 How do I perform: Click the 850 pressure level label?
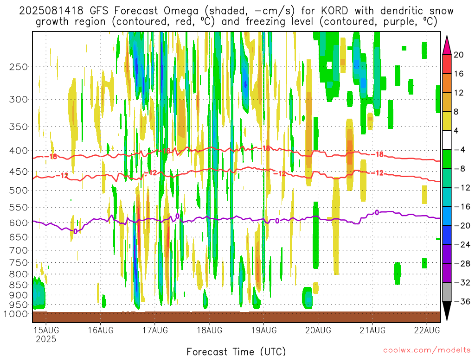(x=19, y=285)
